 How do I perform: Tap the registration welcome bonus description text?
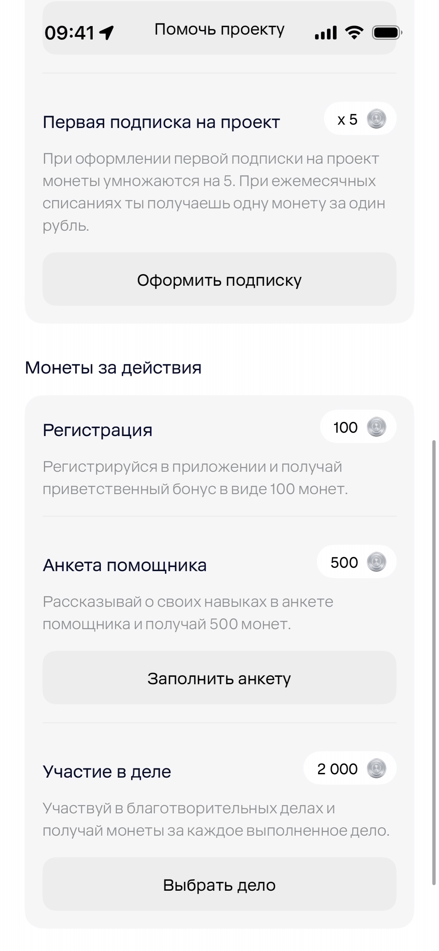[x=195, y=477]
